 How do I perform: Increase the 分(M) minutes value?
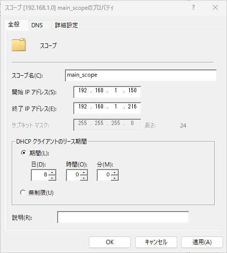tap(115, 172)
